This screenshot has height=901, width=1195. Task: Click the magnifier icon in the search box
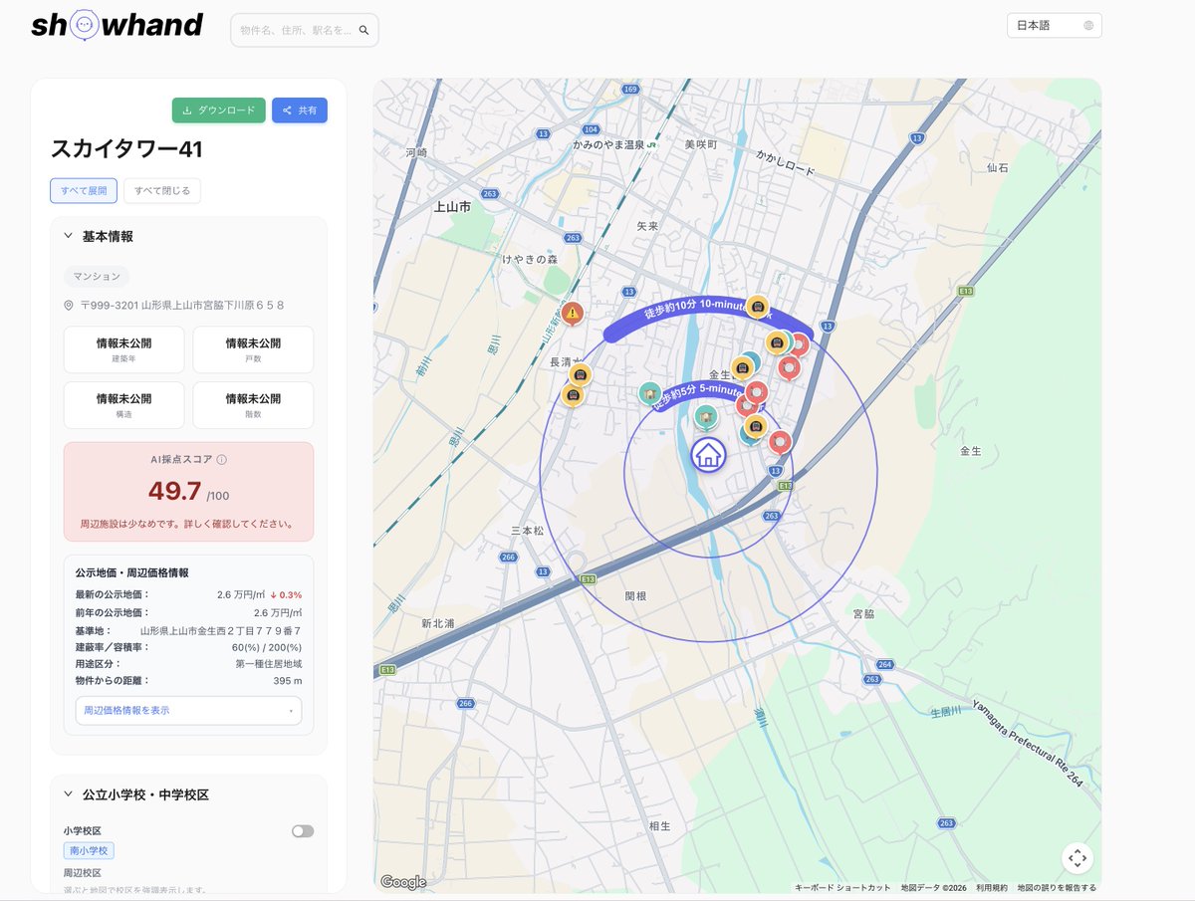coord(364,31)
